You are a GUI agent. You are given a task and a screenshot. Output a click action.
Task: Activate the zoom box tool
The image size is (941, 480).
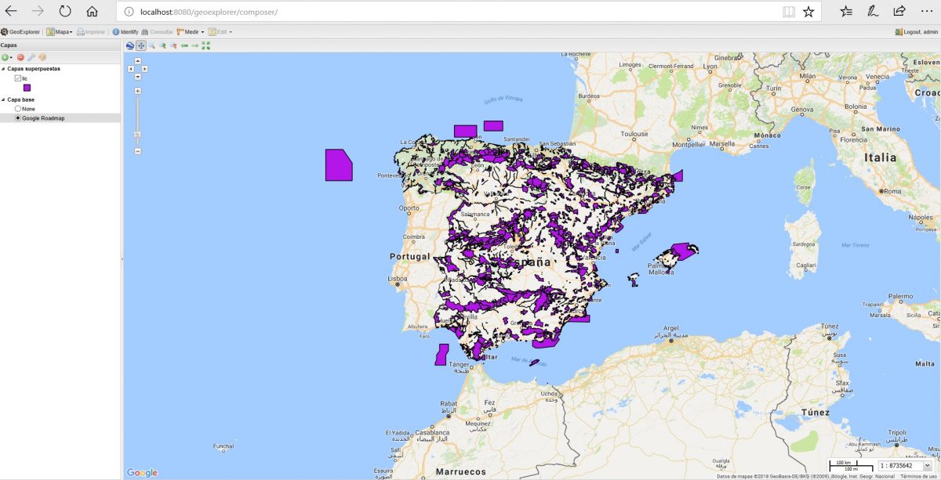tap(151, 45)
